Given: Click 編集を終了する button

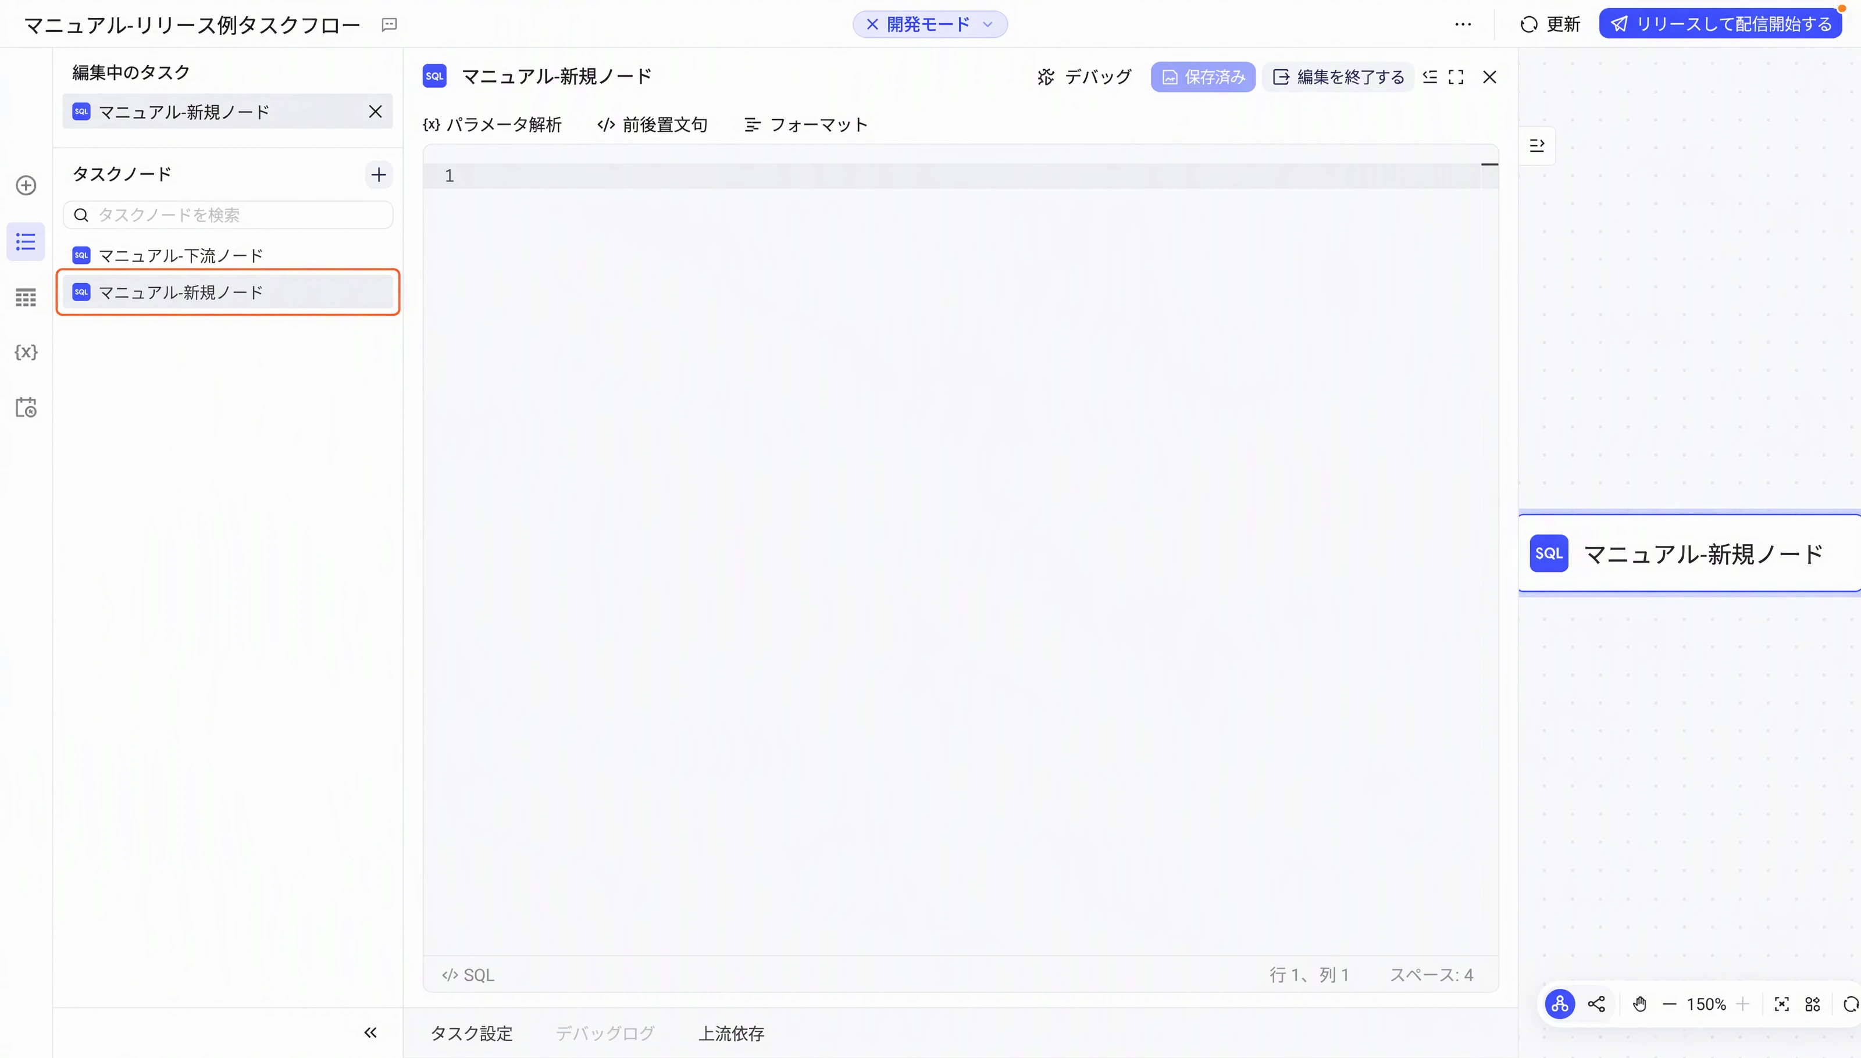Looking at the screenshot, I should [1338, 77].
